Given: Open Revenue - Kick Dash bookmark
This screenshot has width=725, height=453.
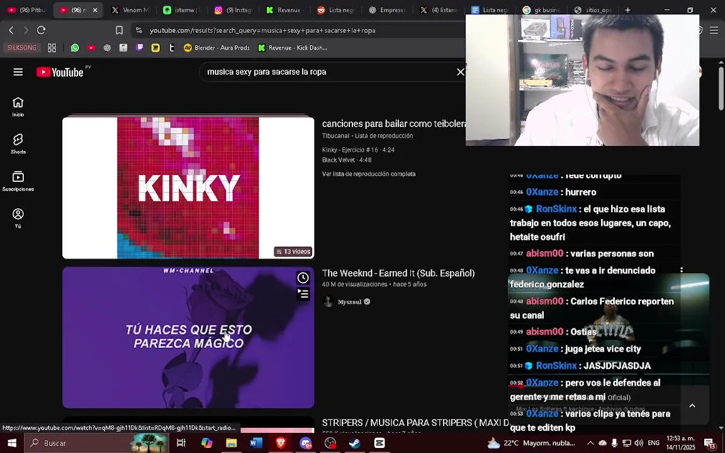Looking at the screenshot, I should pos(293,48).
